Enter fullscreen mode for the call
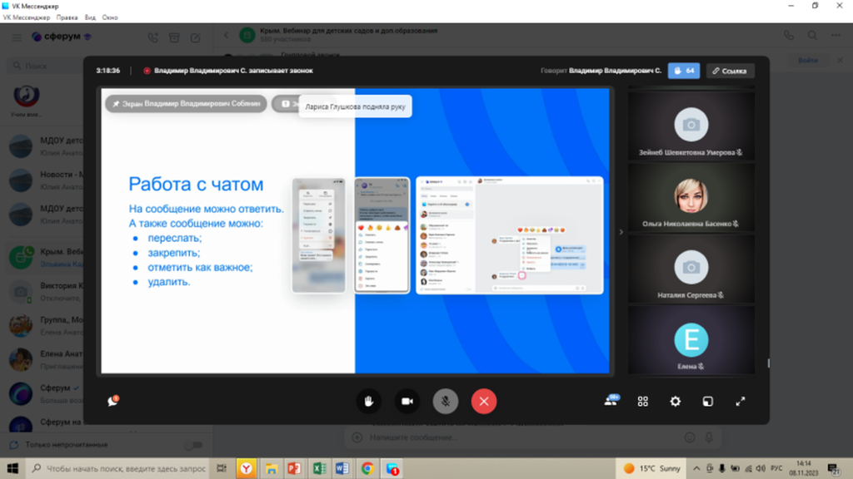This screenshot has height=479, width=853. click(x=741, y=401)
